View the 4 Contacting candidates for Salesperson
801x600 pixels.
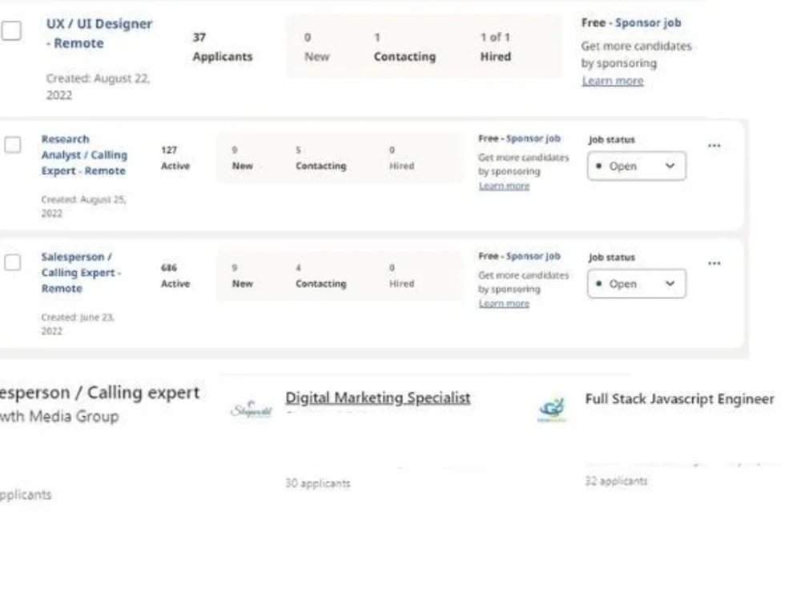coord(321,275)
